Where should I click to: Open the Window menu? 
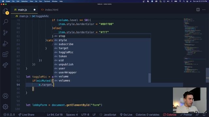click(x=55, y=1)
